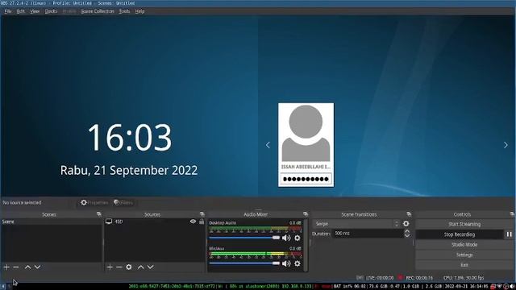Viewport: 516px width, 290px height.
Task: Pop out the Scenes dock
Action: (99, 214)
